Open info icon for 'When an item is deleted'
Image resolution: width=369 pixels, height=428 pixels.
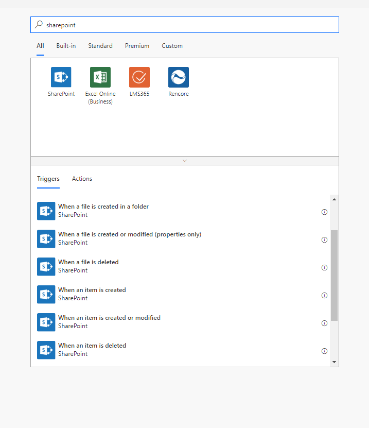[324, 351]
